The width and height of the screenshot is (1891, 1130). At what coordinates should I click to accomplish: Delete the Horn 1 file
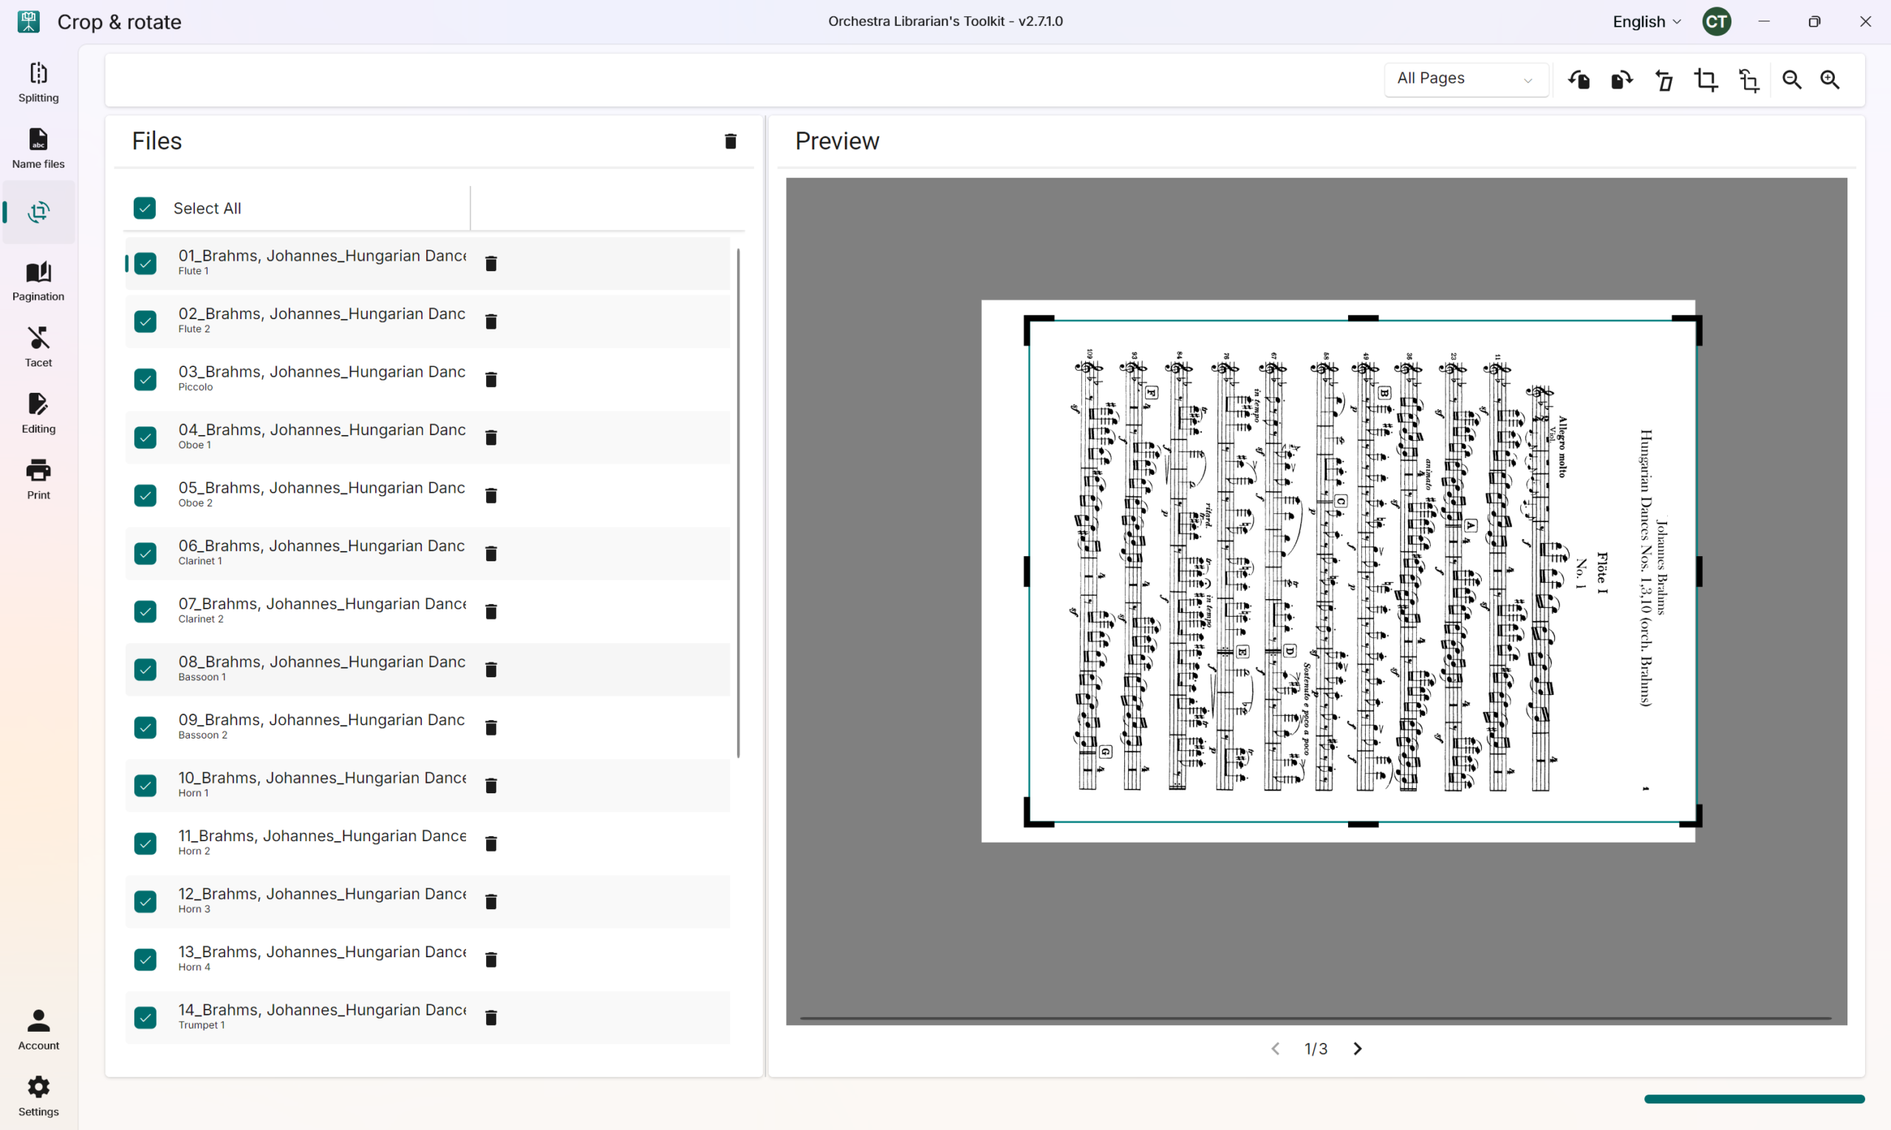pyautogui.click(x=491, y=785)
